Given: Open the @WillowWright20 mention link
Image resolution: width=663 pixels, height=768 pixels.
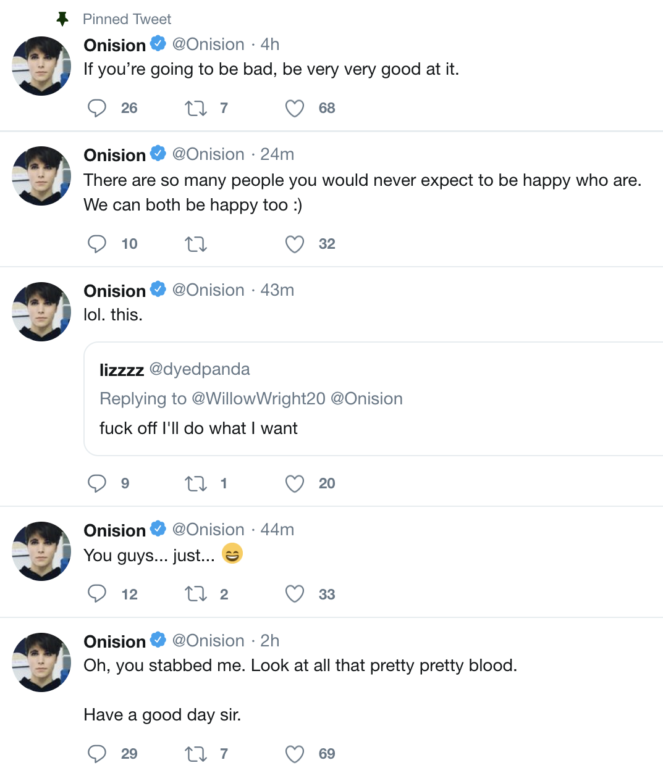Looking at the screenshot, I should coord(258,399).
